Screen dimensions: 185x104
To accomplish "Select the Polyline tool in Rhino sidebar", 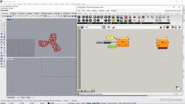I will [2, 23].
